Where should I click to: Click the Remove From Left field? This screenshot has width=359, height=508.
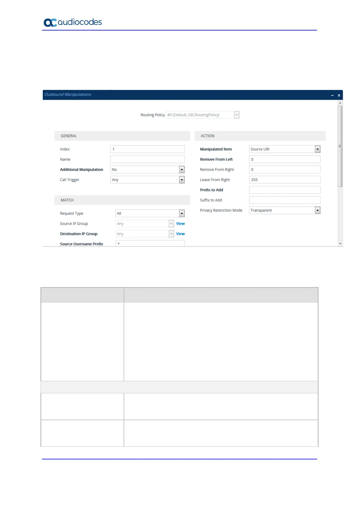click(285, 159)
